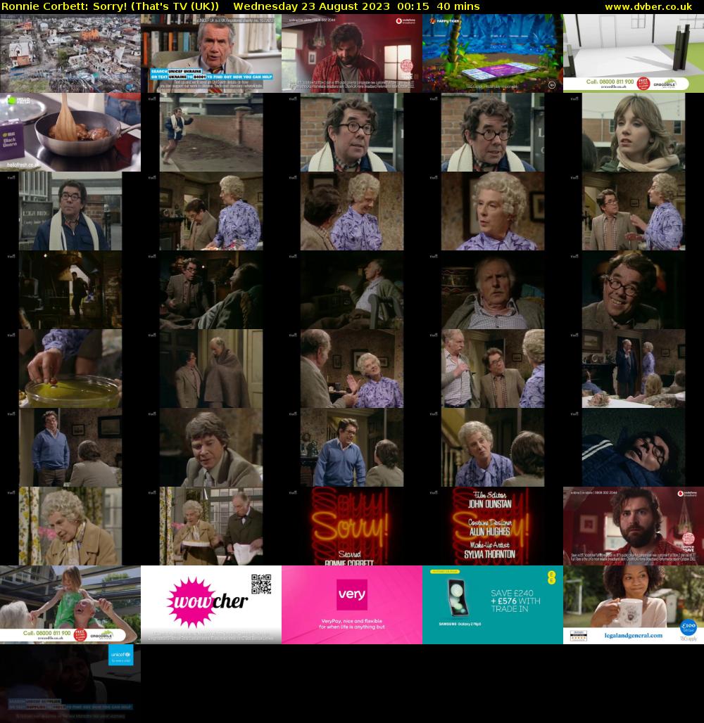Open the woman holding mug thumbnail

[634, 605]
